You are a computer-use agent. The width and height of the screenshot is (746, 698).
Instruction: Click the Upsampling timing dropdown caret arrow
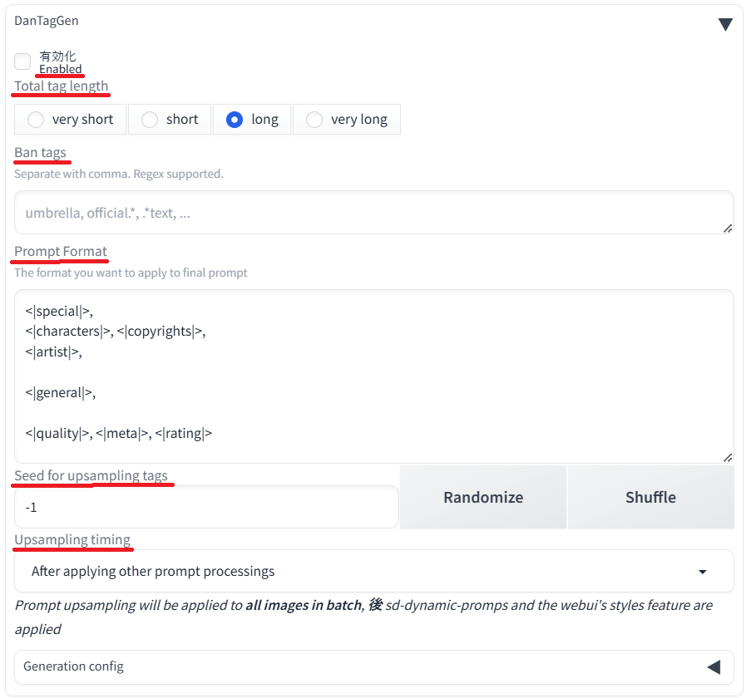703,572
